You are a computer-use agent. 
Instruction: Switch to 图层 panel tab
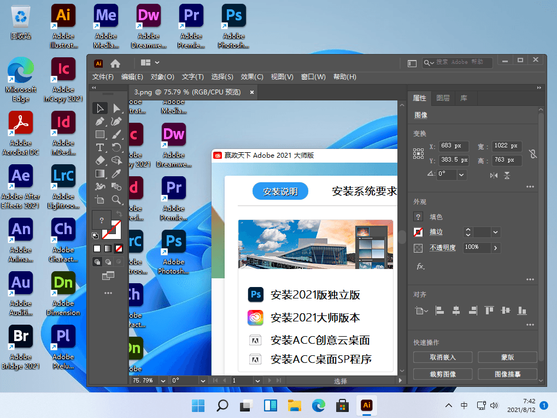[443, 98]
